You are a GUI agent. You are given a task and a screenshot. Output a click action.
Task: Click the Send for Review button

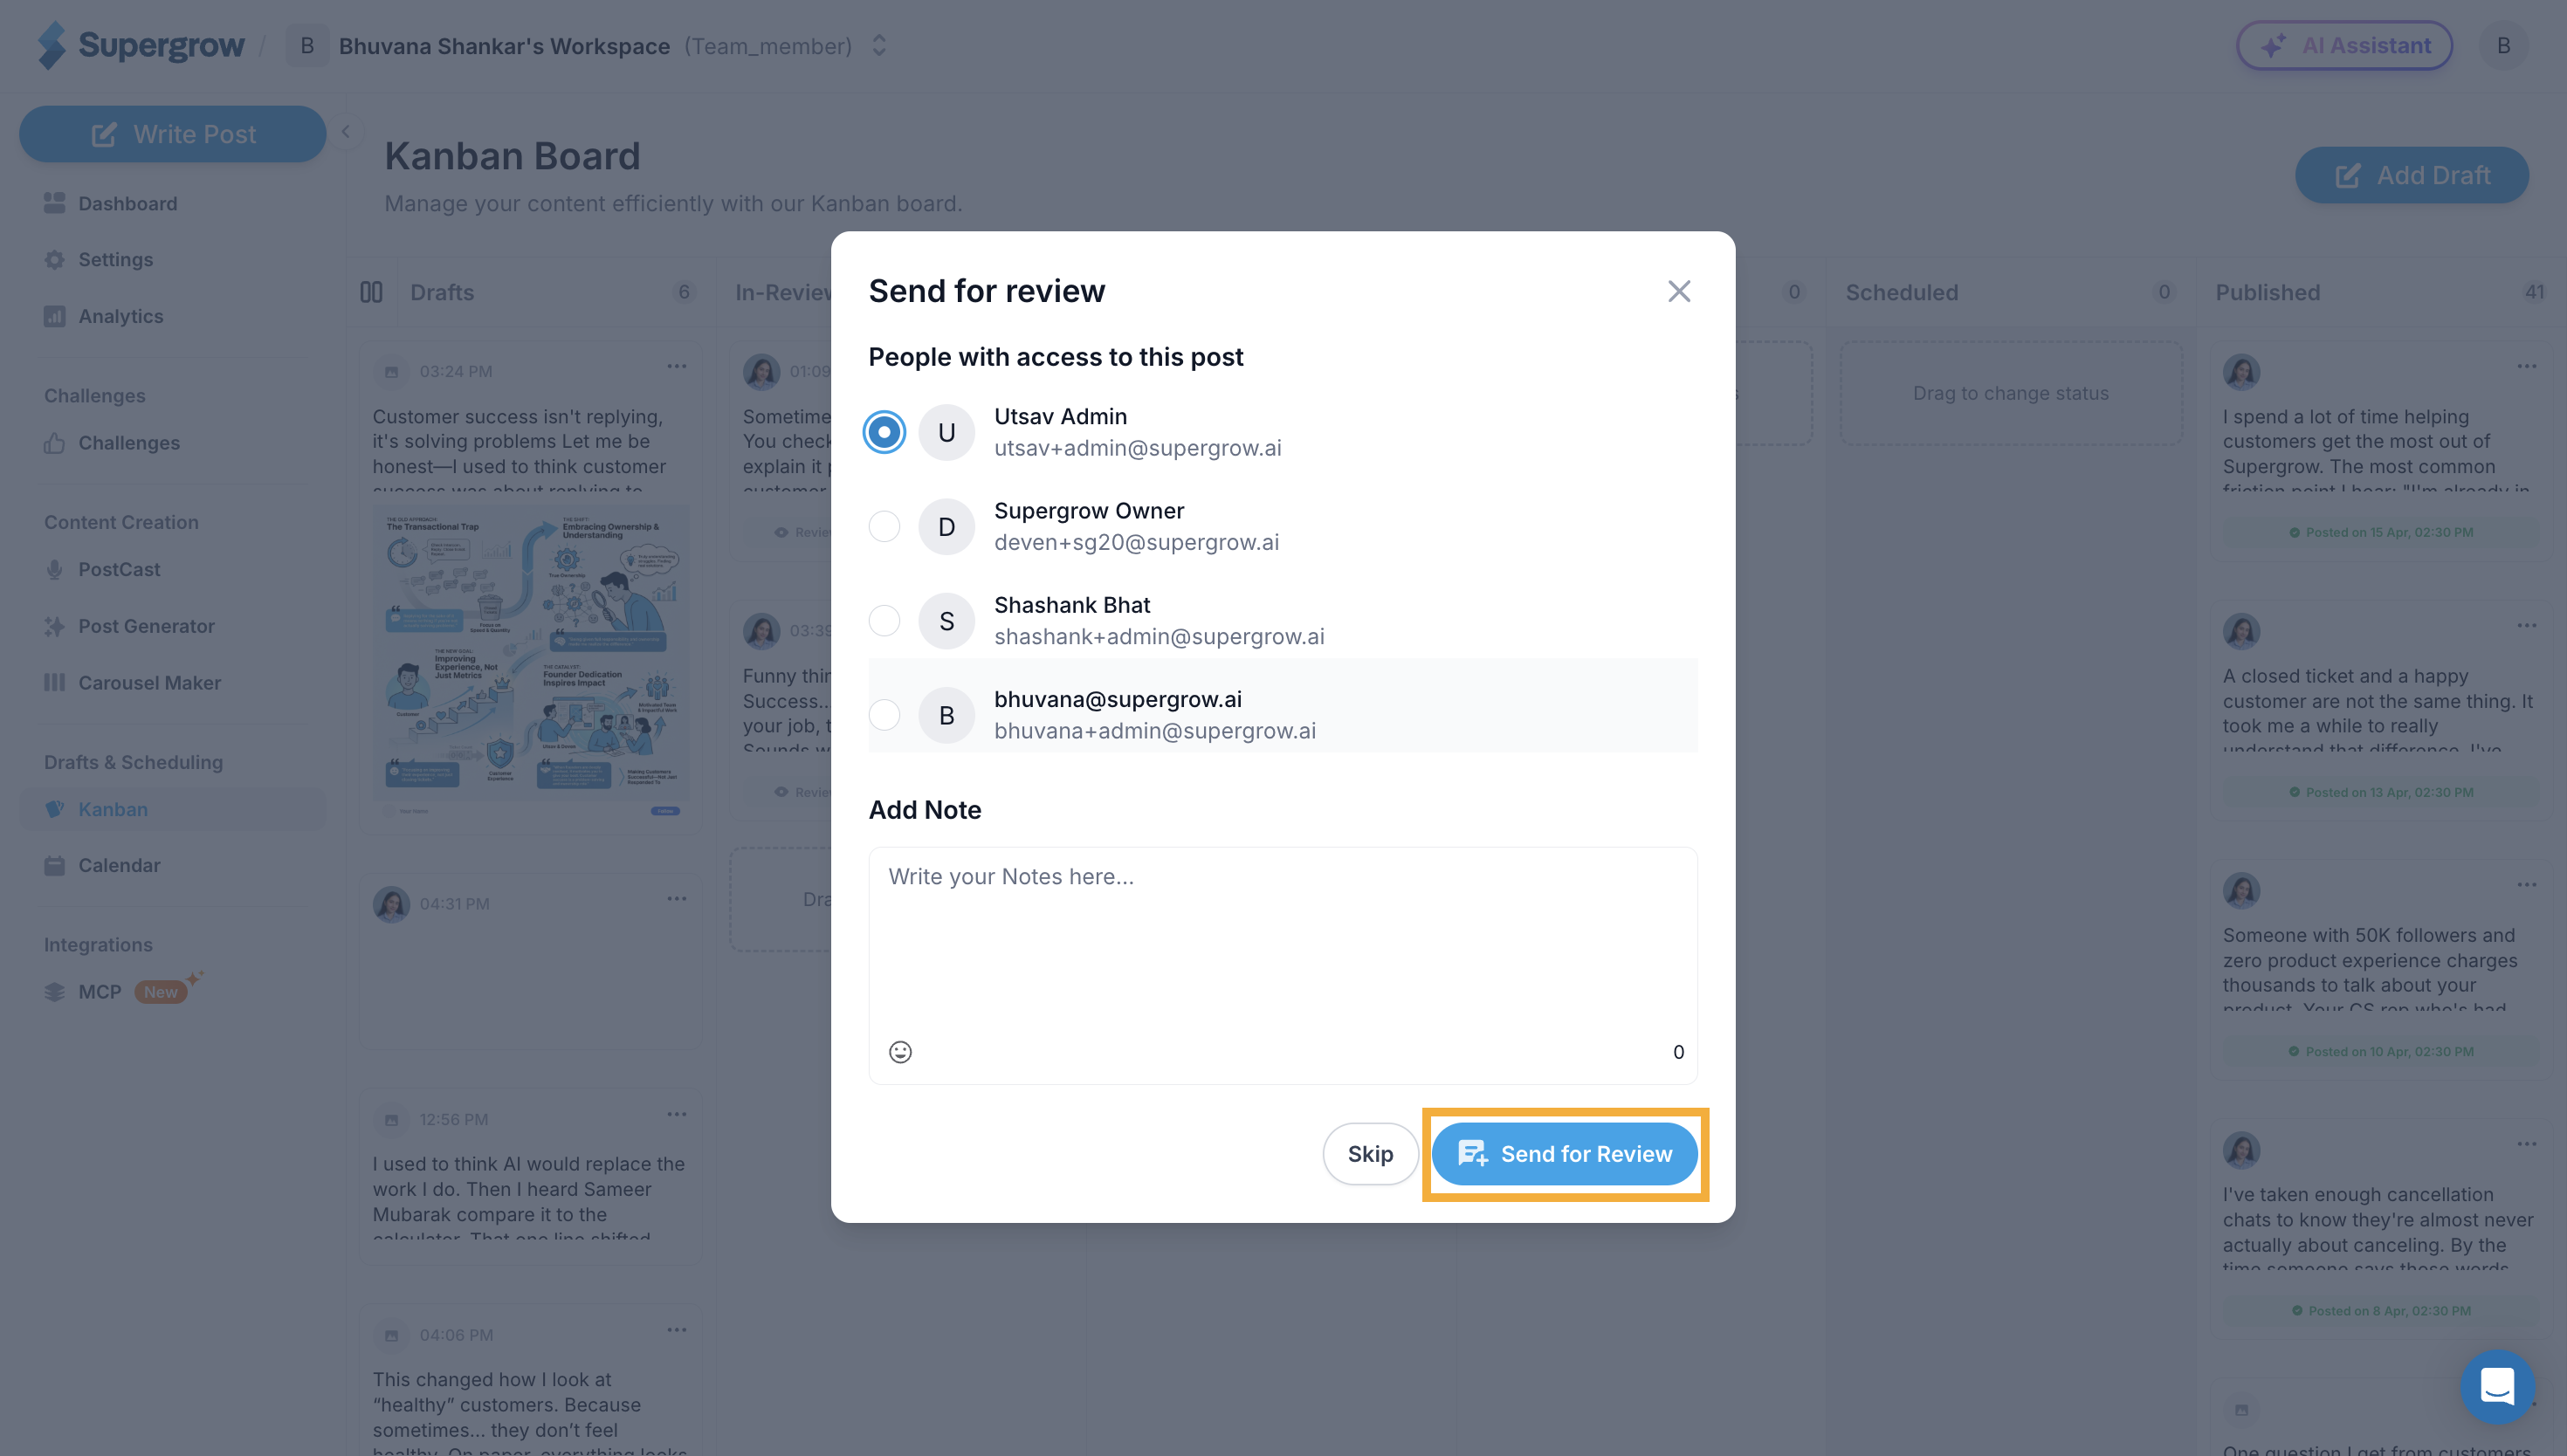(1565, 1154)
